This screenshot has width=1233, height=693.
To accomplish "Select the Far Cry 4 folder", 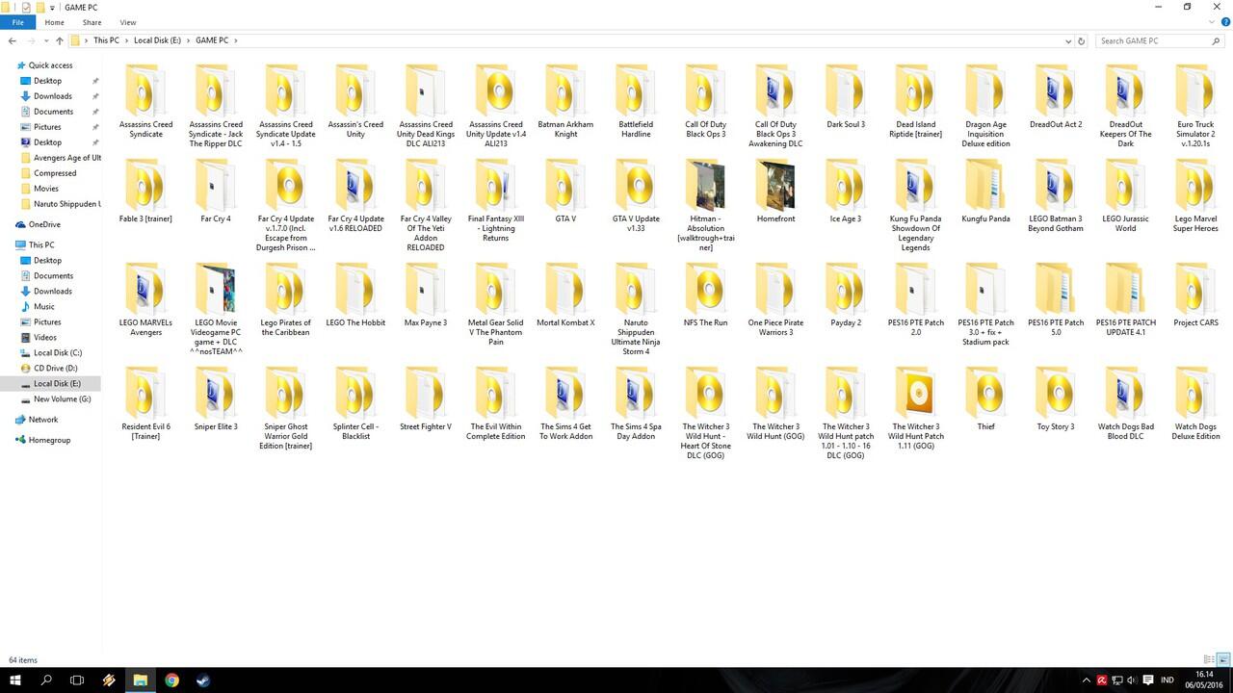I will [x=216, y=191].
